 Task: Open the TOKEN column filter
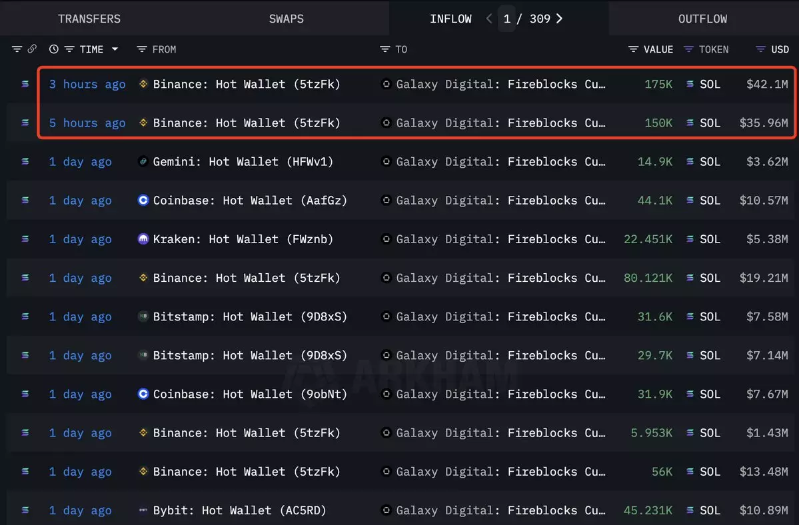688,49
